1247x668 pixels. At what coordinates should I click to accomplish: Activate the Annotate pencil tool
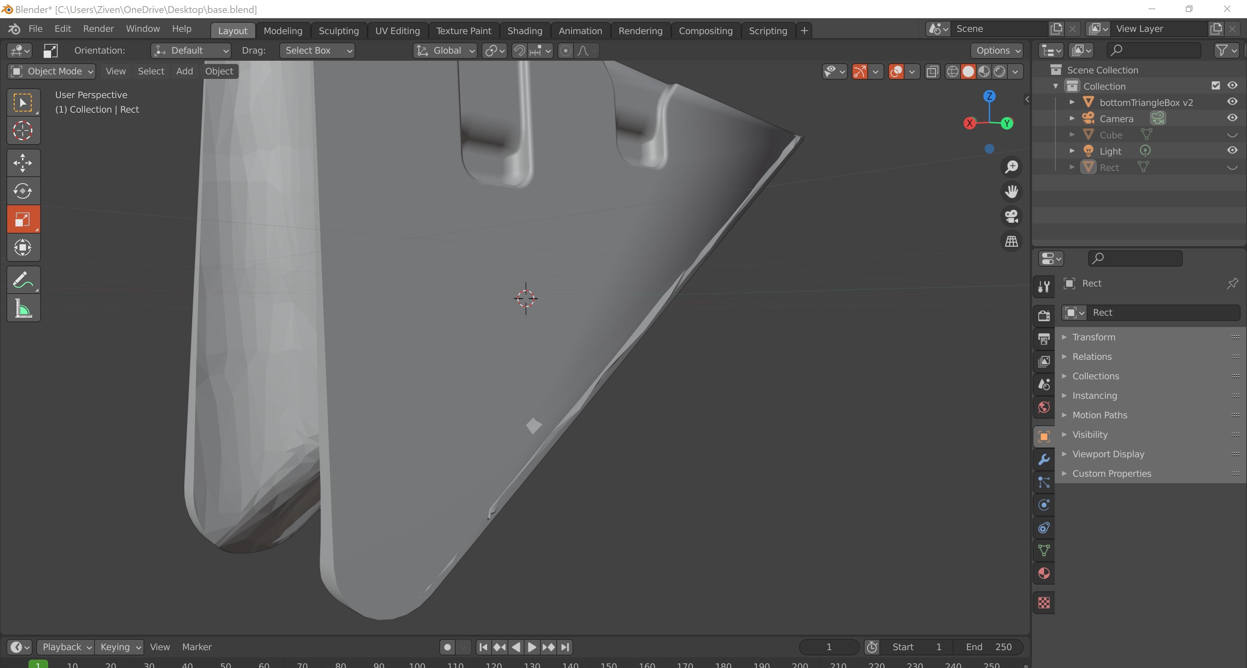(x=23, y=280)
